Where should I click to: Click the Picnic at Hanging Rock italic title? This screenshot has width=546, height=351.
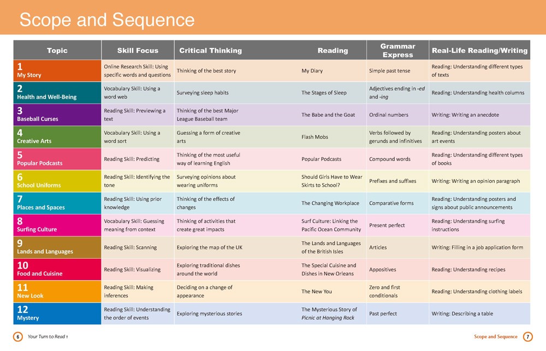[x=328, y=318]
